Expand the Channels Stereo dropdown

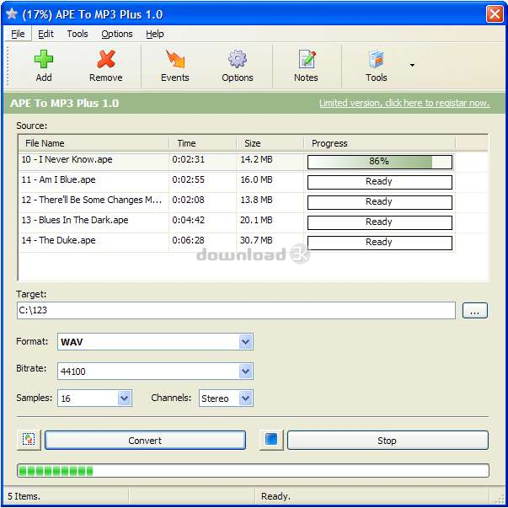tap(245, 398)
